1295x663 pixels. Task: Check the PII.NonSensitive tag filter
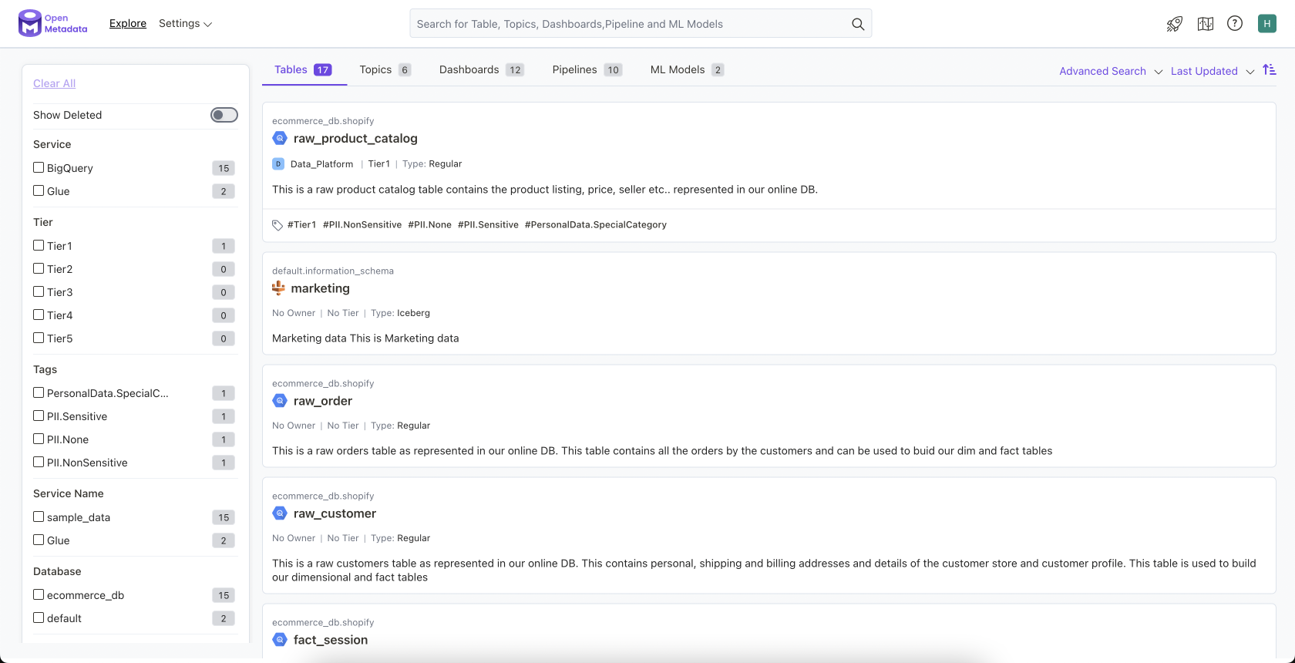(x=39, y=462)
